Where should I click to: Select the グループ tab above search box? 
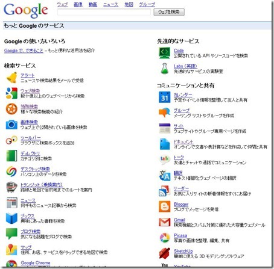(x=147, y=4)
